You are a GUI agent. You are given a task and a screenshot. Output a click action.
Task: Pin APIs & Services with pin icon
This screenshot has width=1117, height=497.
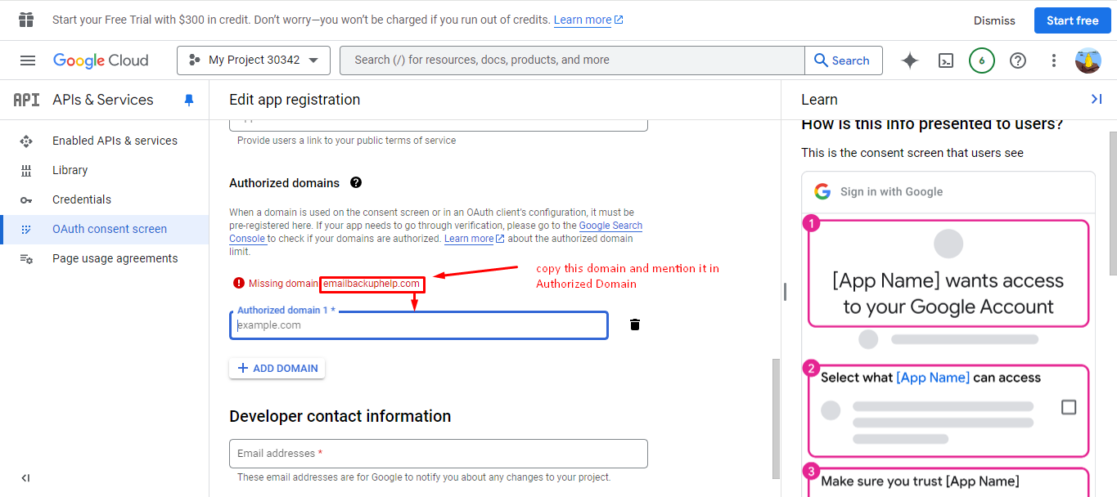click(189, 100)
